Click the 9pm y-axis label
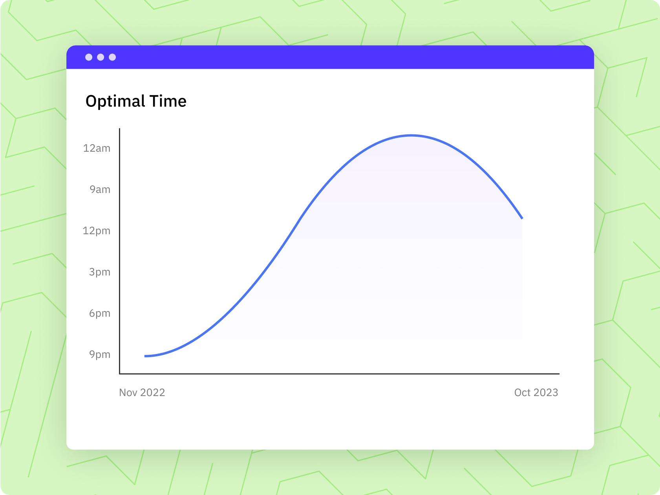 click(99, 354)
